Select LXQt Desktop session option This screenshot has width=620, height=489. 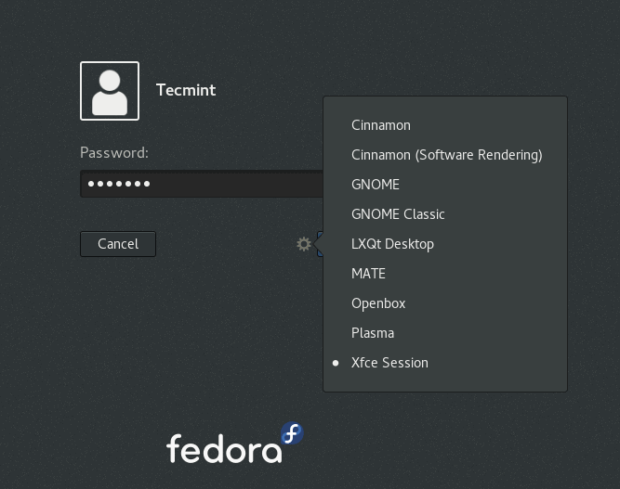[x=392, y=244]
